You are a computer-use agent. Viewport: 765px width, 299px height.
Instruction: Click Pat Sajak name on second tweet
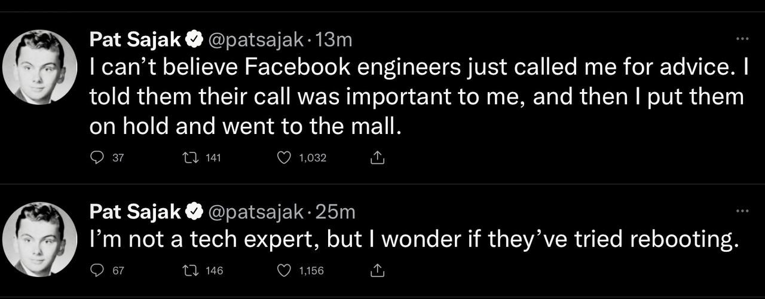tap(134, 212)
